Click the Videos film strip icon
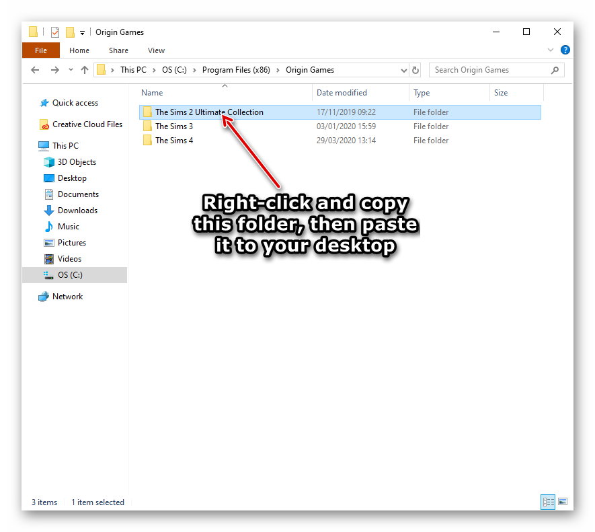 click(49, 259)
